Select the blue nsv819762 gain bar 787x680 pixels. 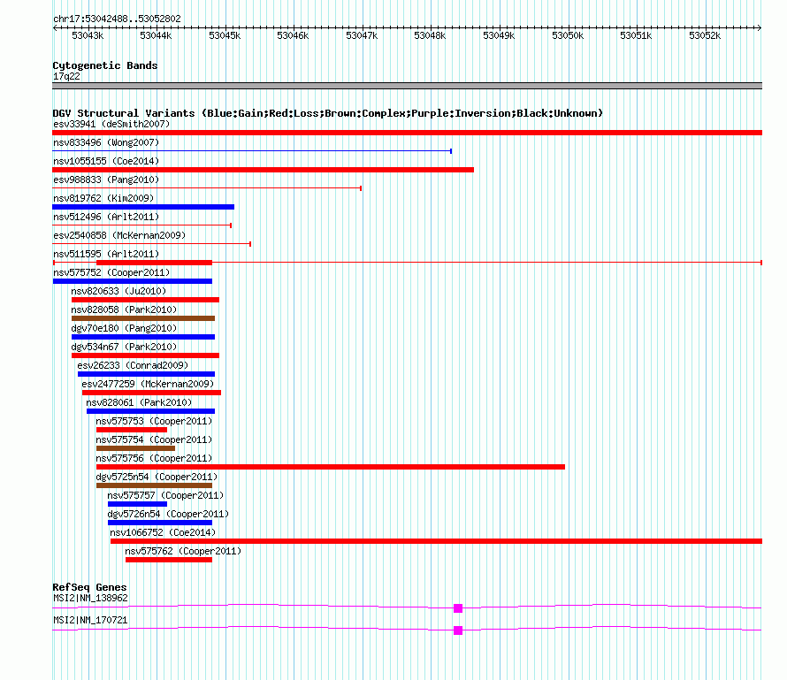tap(143, 207)
